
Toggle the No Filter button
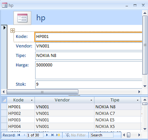pyautogui.click(x=75, y=135)
